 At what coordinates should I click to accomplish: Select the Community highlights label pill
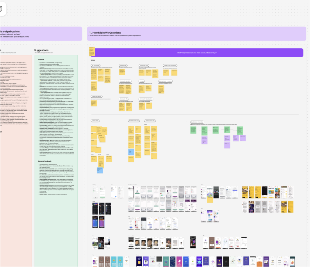pyautogui.click(x=125, y=81)
